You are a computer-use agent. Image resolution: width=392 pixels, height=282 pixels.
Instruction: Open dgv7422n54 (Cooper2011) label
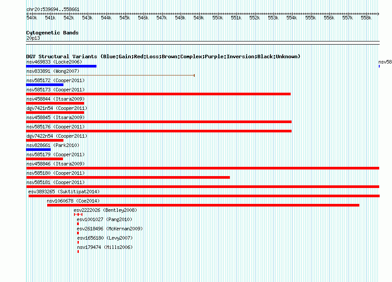[57, 136]
